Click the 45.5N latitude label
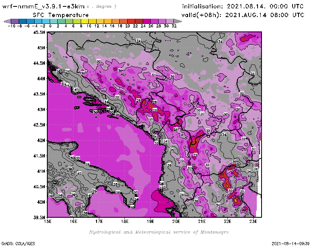Screen dimensions: 318x246 point(39,32)
